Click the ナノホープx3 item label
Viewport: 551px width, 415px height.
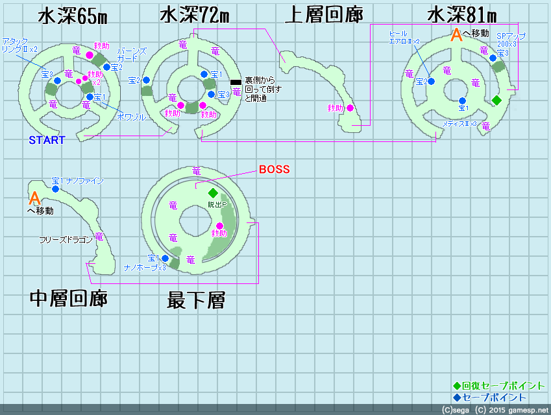coord(145,268)
